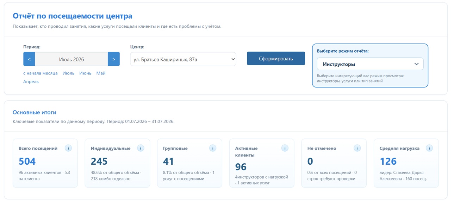Click the 126 average load value
The width and height of the screenshot is (454, 204).
(x=388, y=161)
